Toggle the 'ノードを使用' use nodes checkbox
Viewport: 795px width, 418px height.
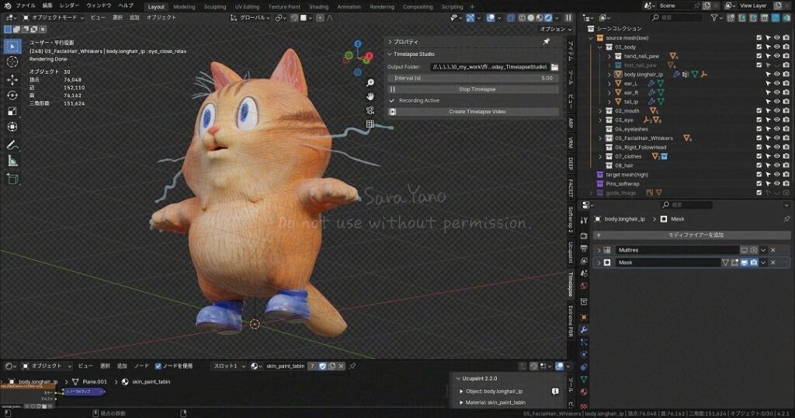[158, 366]
